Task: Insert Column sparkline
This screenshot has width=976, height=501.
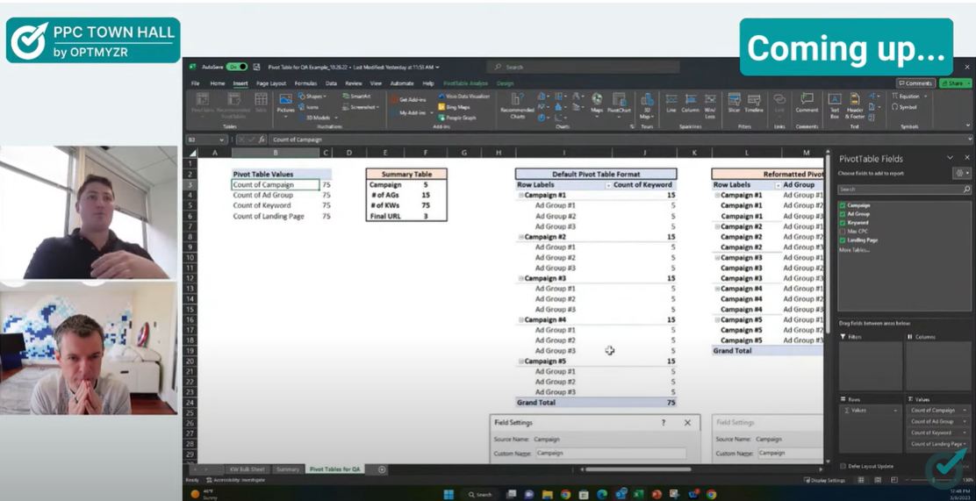Action: click(690, 103)
